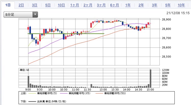
Task: Click the 上段: legend label
Action: [24, 93]
